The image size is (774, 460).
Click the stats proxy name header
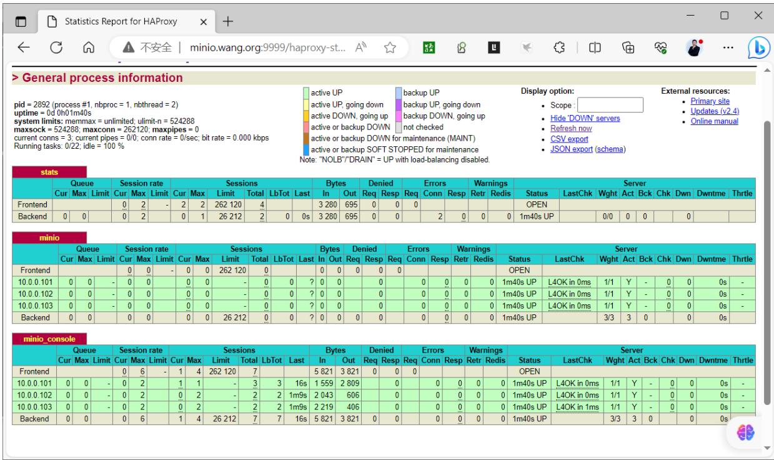coord(50,172)
